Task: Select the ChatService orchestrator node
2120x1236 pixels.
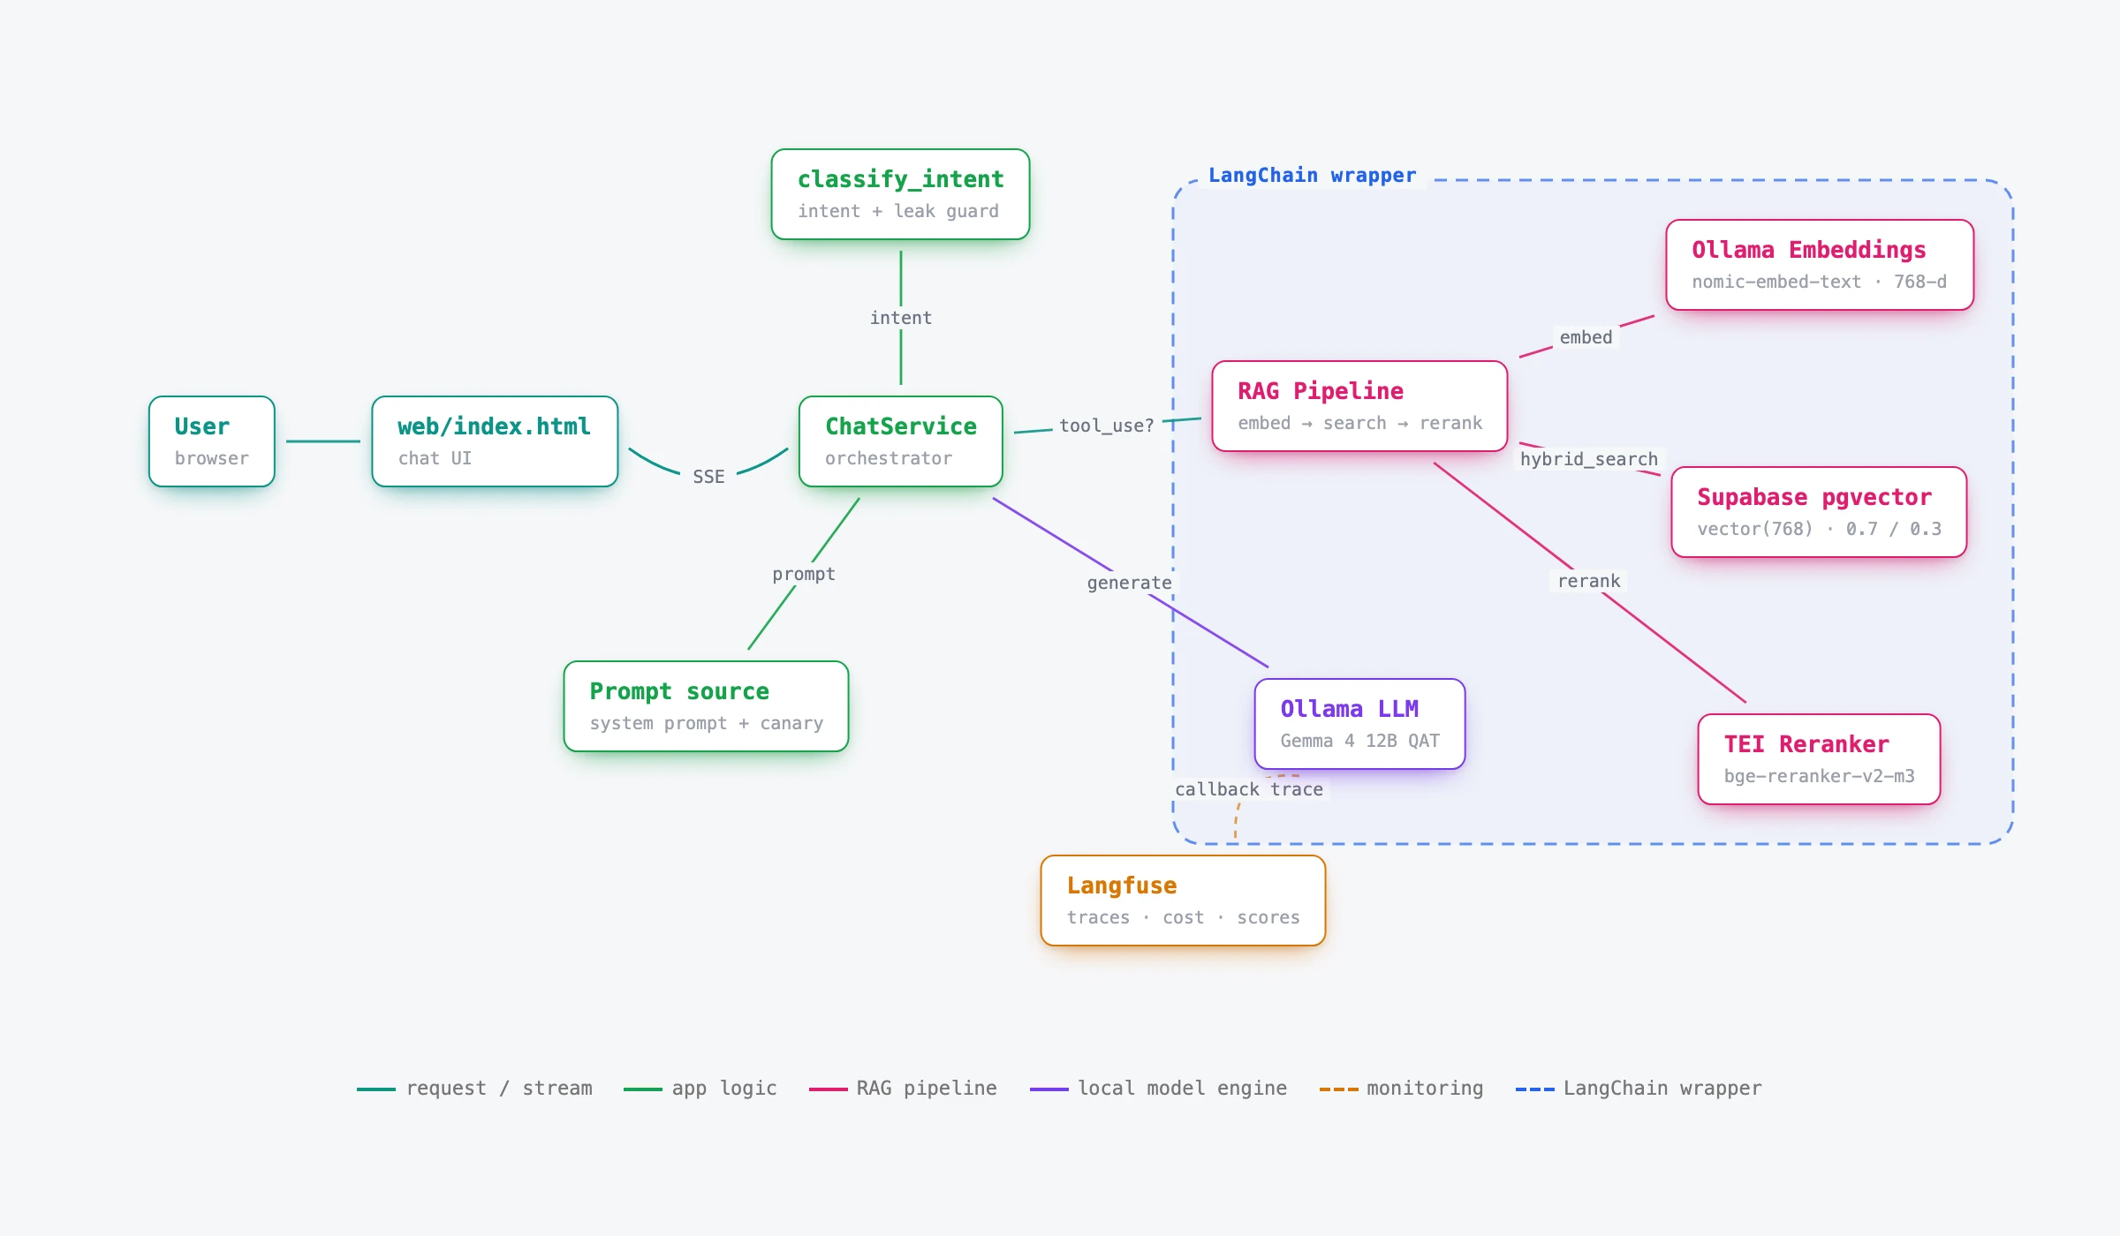Action: tap(901, 441)
